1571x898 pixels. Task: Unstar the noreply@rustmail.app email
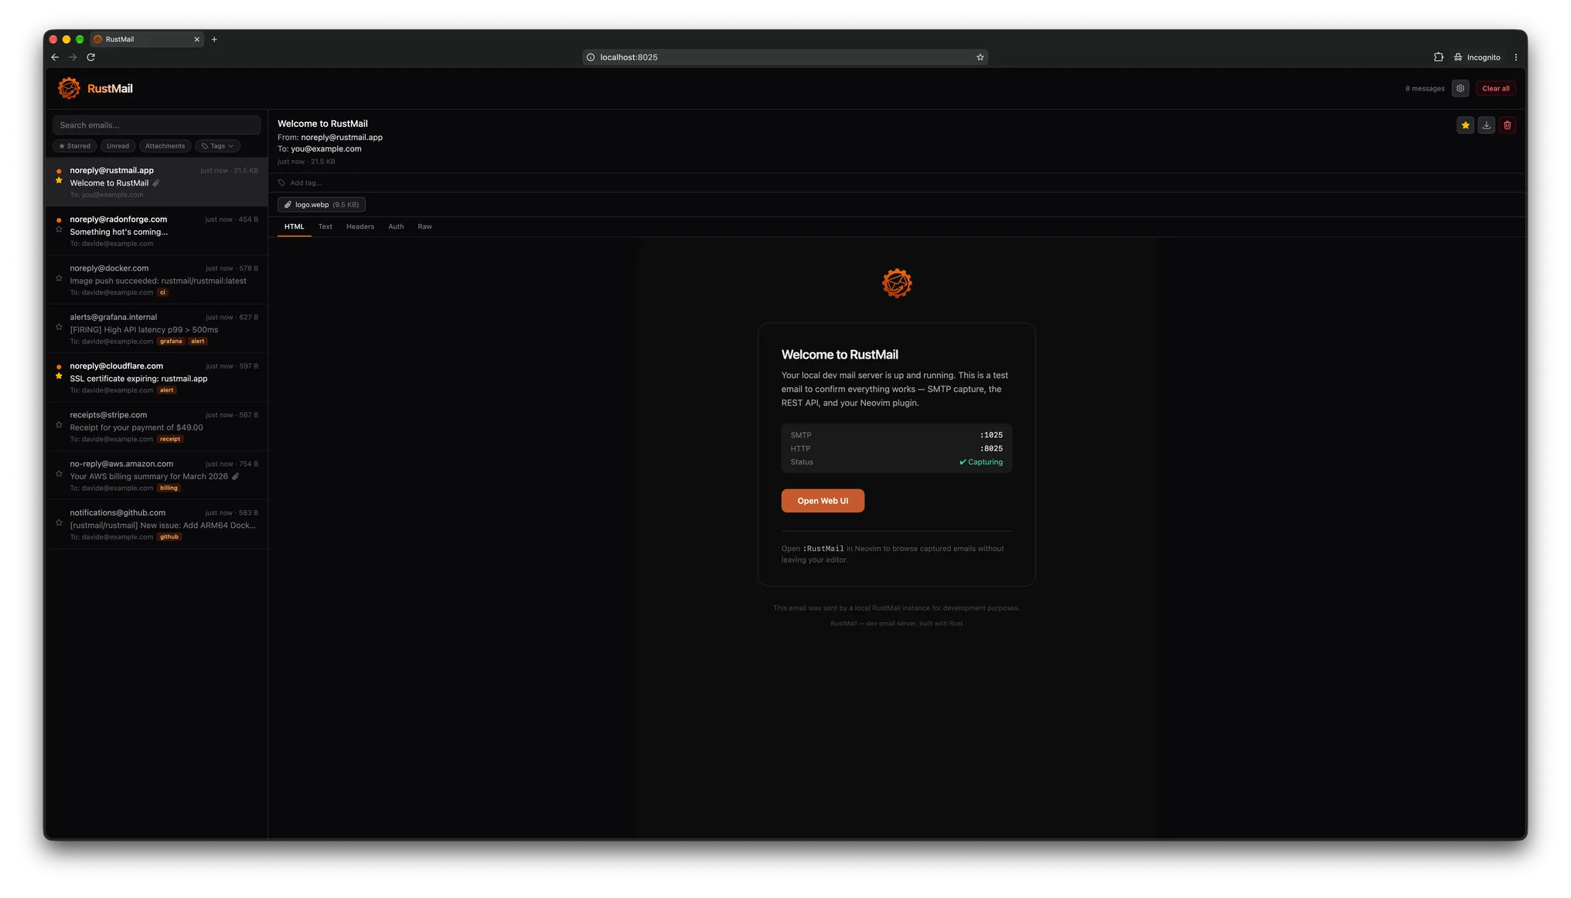(x=59, y=181)
